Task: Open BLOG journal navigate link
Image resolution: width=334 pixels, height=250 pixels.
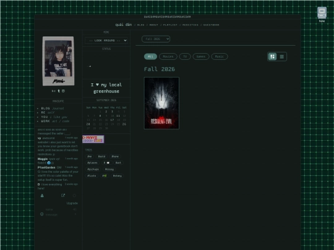Action: pyautogui.click(x=53, y=108)
